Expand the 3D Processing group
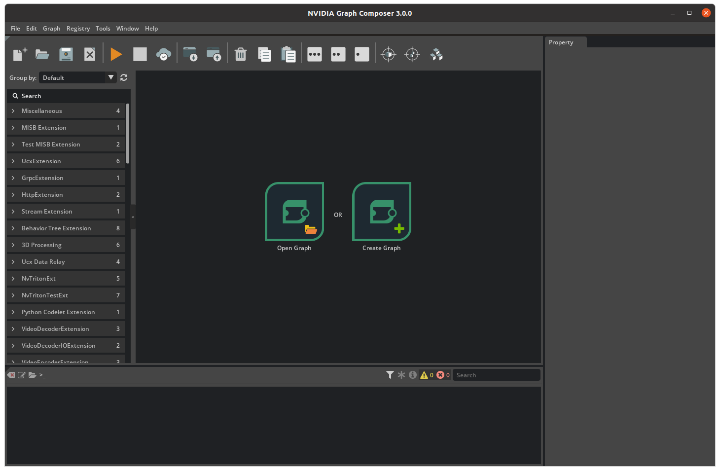The width and height of the screenshot is (720, 471). pos(13,245)
